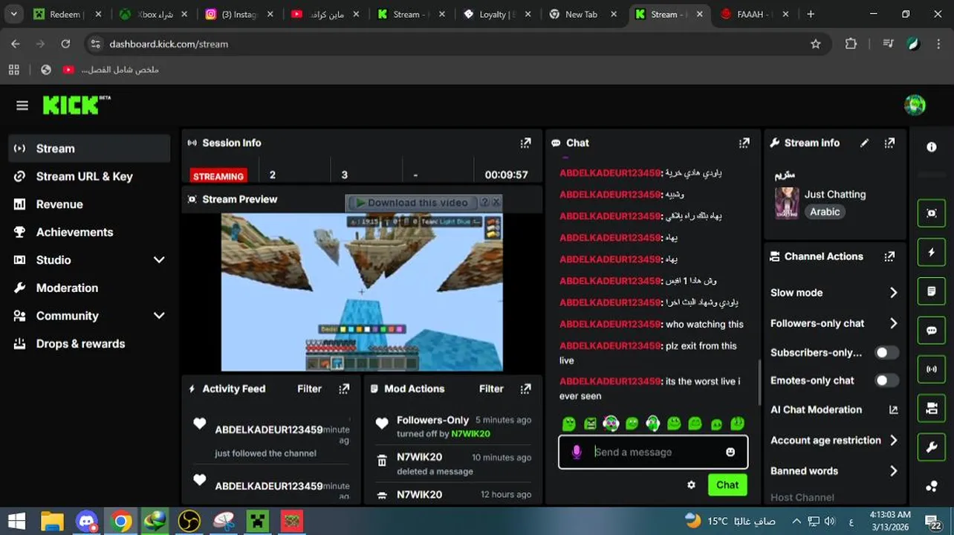Click the stream preview icon in the right sidebar
This screenshot has height=535, width=954.
[x=932, y=213]
